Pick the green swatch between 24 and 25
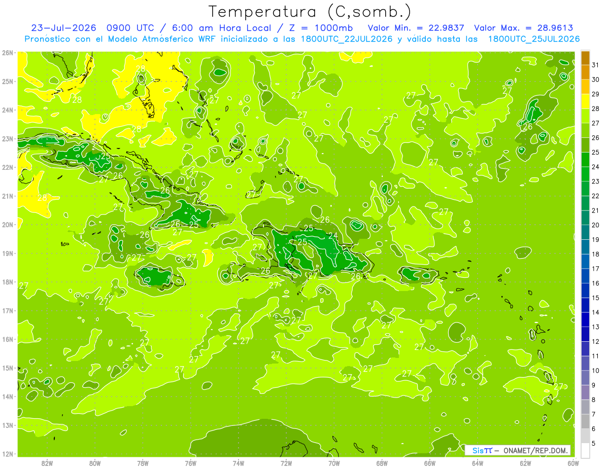Viewport: 609px width, 470px height. [x=585, y=159]
